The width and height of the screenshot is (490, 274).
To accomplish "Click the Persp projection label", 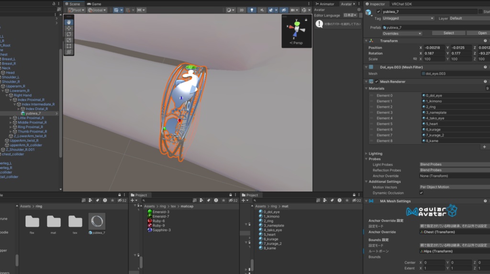I will (296, 43).
